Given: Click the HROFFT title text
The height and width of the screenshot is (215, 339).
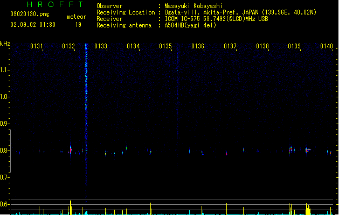Looking at the screenshot, I should click(55, 4).
